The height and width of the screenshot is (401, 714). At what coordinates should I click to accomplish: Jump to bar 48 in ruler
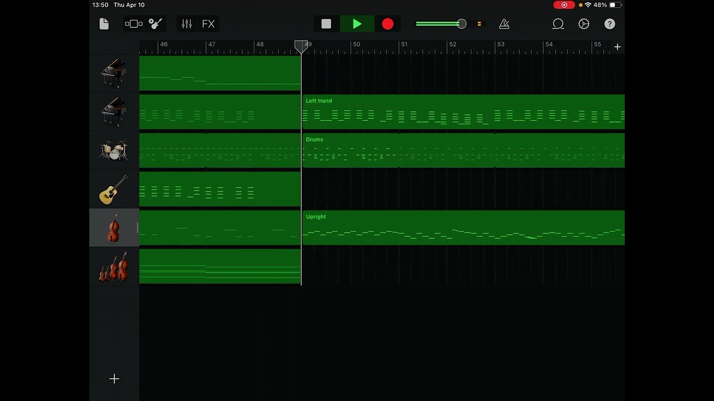[260, 44]
